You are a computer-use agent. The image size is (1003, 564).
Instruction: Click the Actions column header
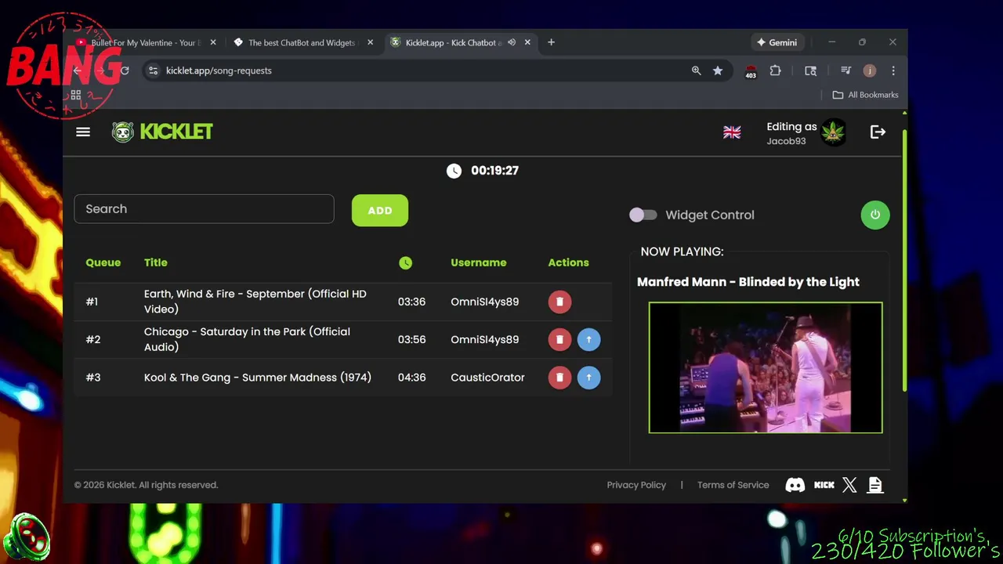568,262
